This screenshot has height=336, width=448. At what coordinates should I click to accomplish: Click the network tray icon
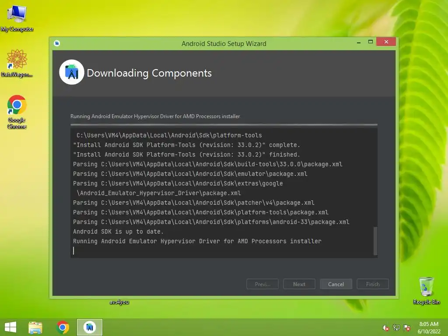[x=396, y=328]
